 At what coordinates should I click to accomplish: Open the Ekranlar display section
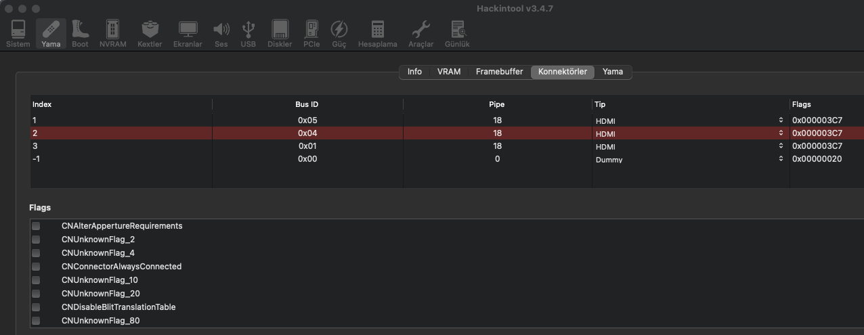click(x=188, y=33)
